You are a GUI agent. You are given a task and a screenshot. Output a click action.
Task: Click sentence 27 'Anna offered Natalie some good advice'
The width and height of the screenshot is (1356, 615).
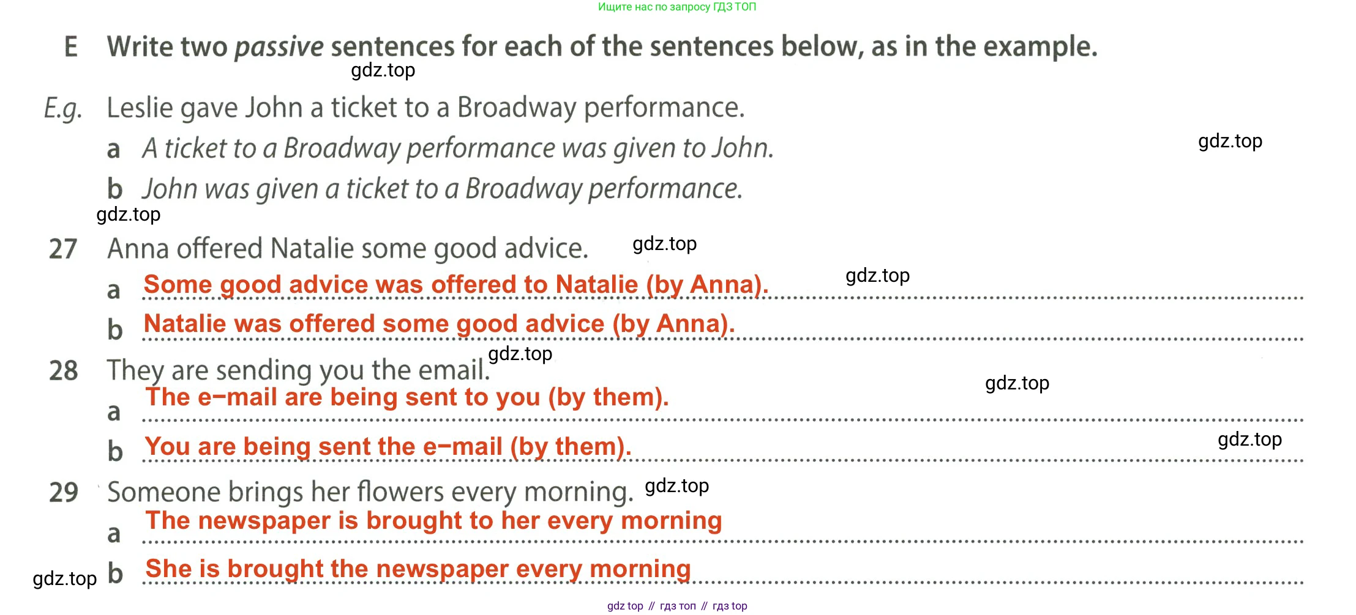pyautogui.click(x=347, y=249)
